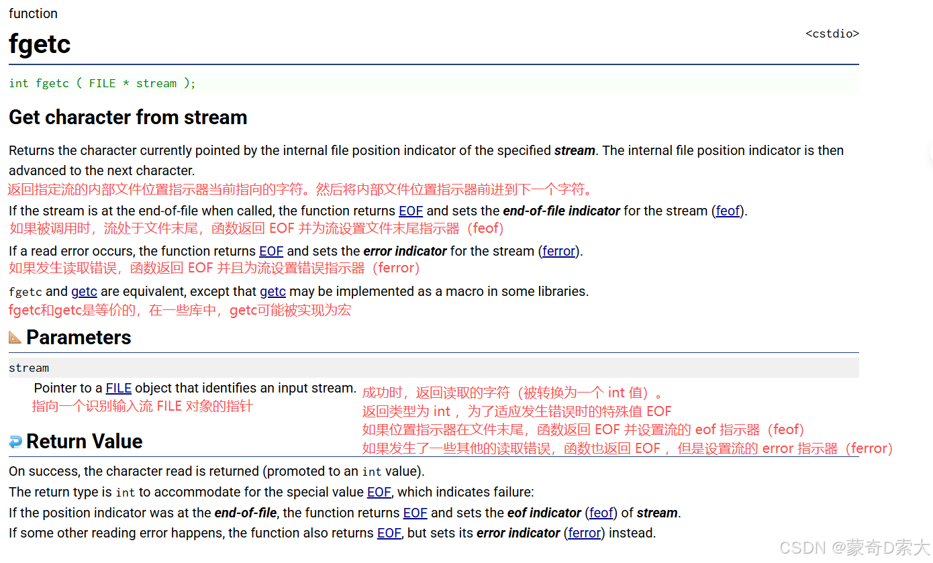Open EOF link before 'but sets its error indicator'
This screenshot has width=933, height=563.
(x=389, y=533)
